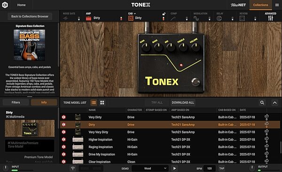The height and width of the screenshot is (172, 282).
Task: Sort by the Amp Based On column
Action: (180, 110)
